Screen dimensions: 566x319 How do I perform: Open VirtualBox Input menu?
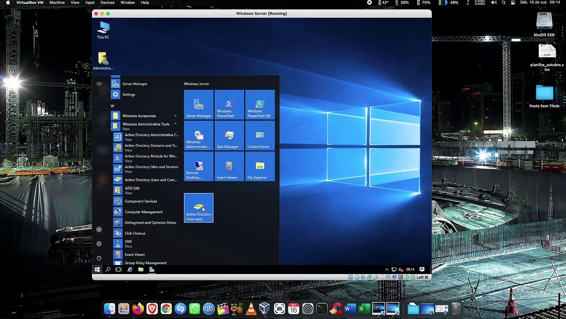coord(90,3)
